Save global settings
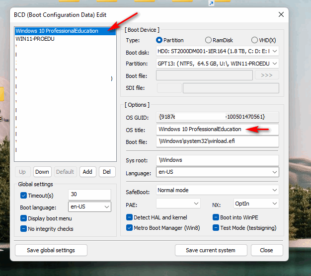This screenshot has width=311, height=276. pyautogui.click(x=51, y=250)
